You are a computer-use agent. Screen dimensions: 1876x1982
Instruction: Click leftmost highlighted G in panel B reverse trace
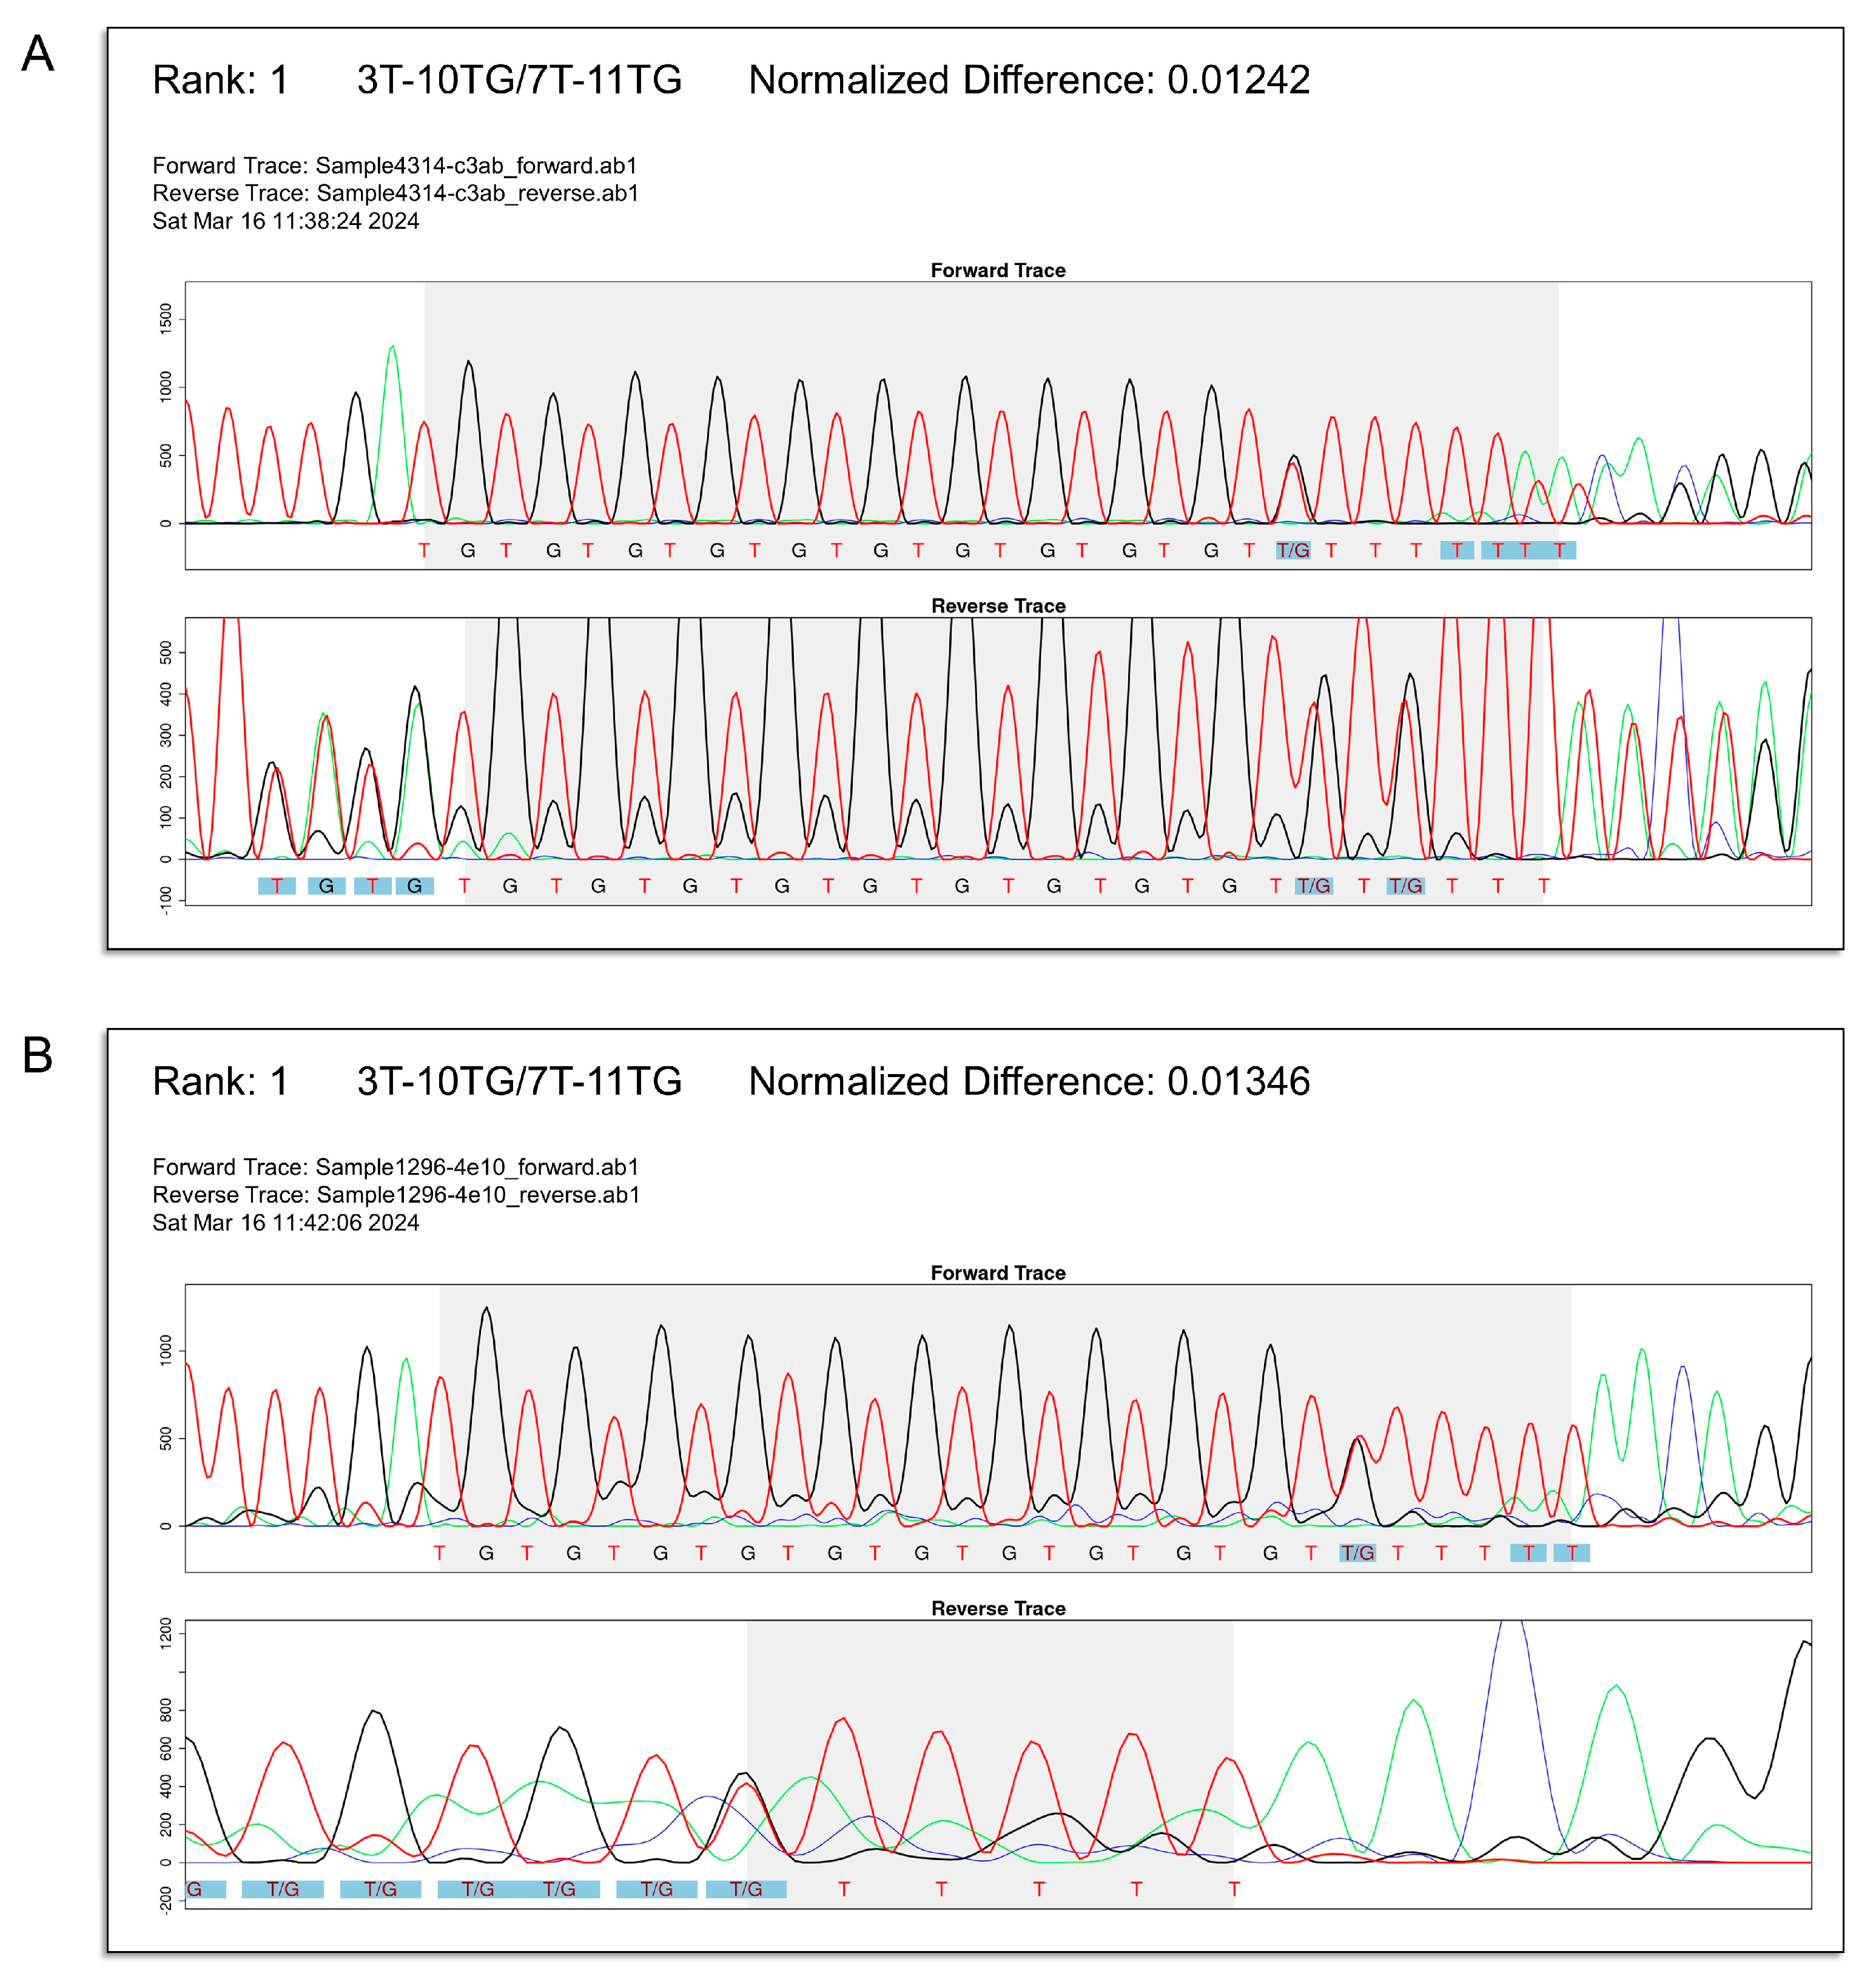pyautogui.click(x=196, y=1889)
